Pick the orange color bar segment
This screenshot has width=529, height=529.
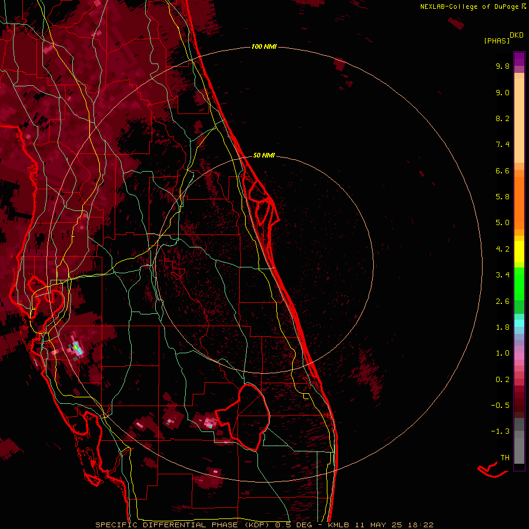coord(519,203)
